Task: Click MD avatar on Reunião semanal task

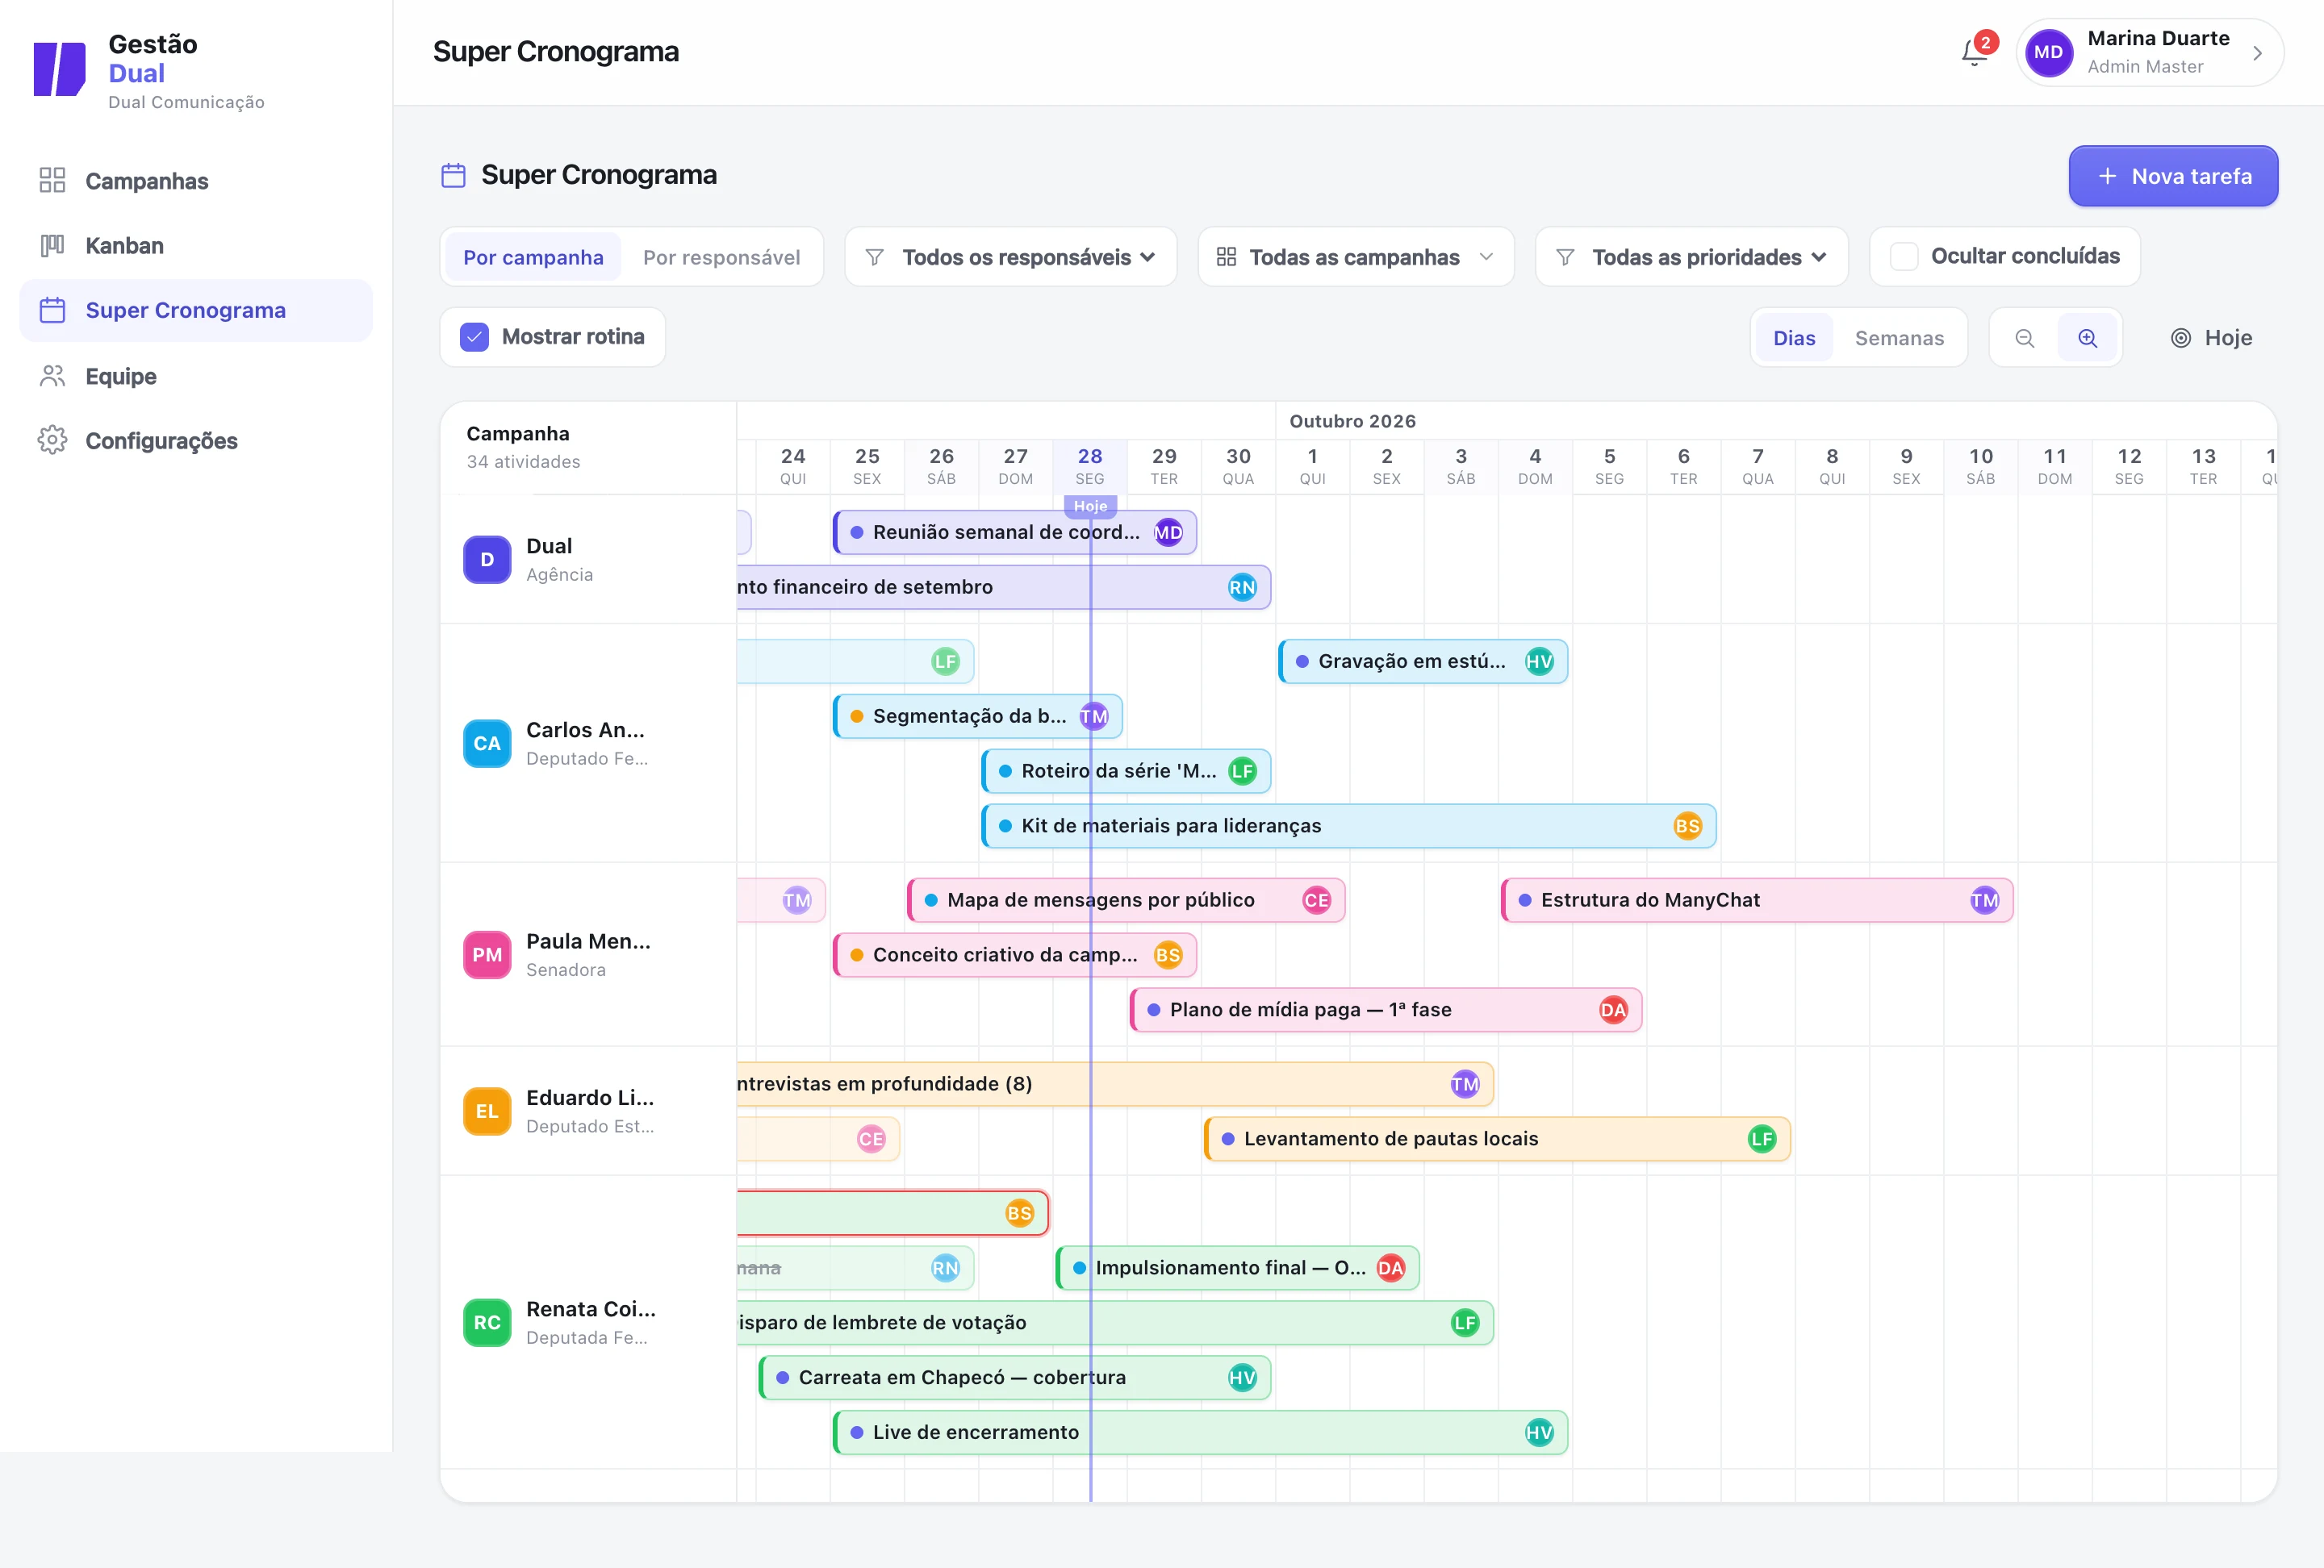Action: (1168, 532)
